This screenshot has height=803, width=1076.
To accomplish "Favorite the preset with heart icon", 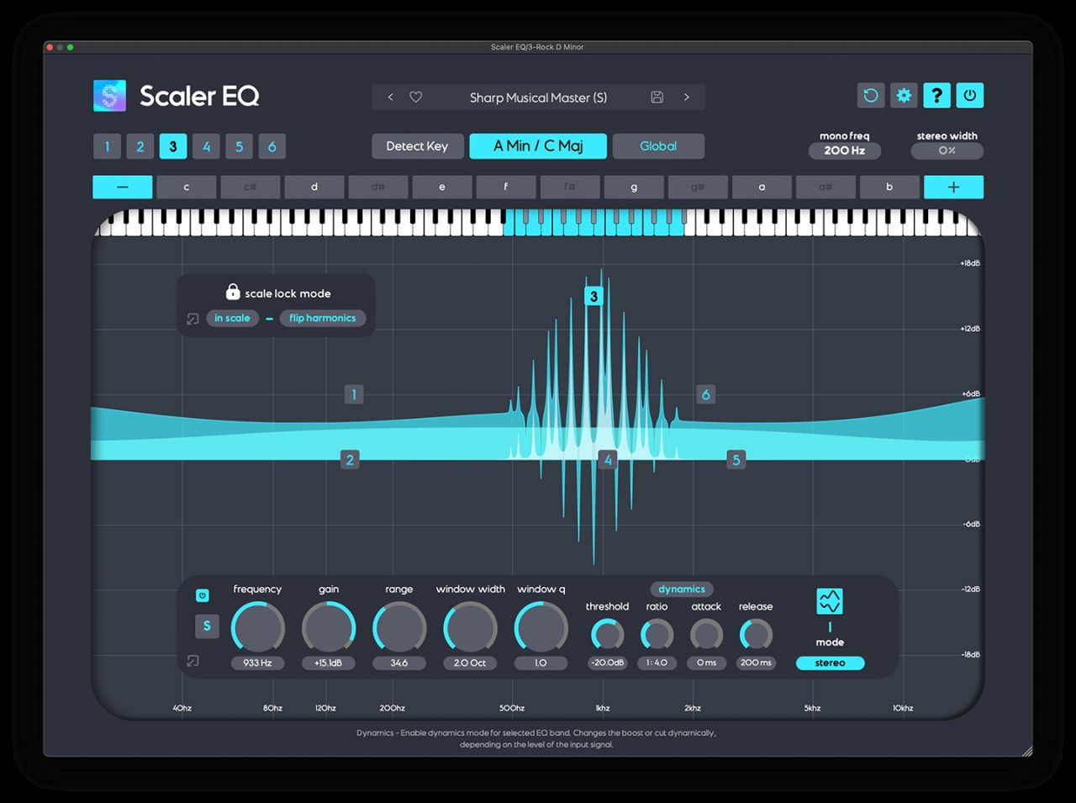I will pyautogui.click(x=415, y=98).
